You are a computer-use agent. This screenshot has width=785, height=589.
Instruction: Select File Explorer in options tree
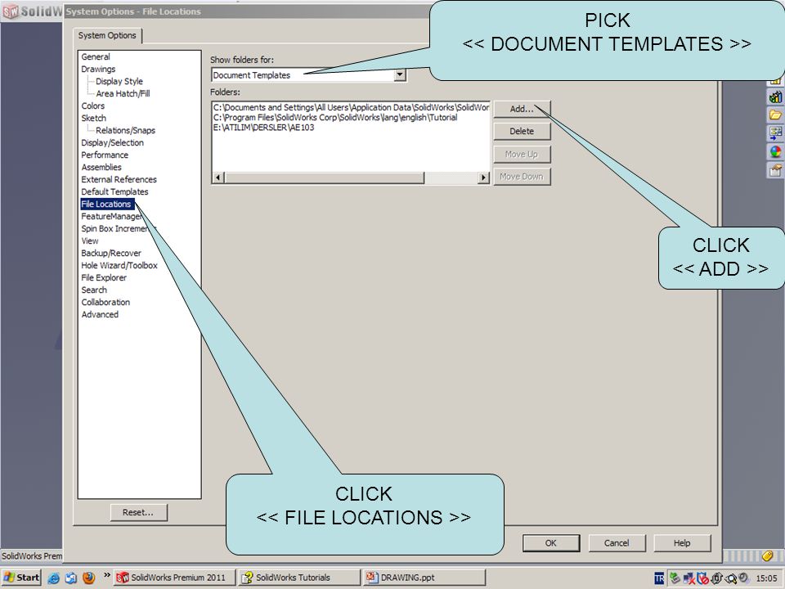tap(104, 277)
